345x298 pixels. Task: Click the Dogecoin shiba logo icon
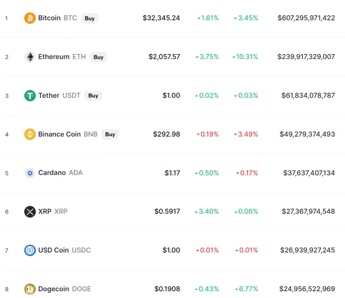pyautogui.click(x=30, y=289)
